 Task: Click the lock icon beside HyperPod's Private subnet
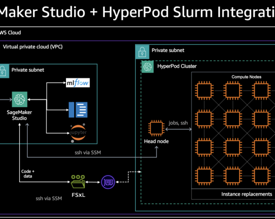142,52
